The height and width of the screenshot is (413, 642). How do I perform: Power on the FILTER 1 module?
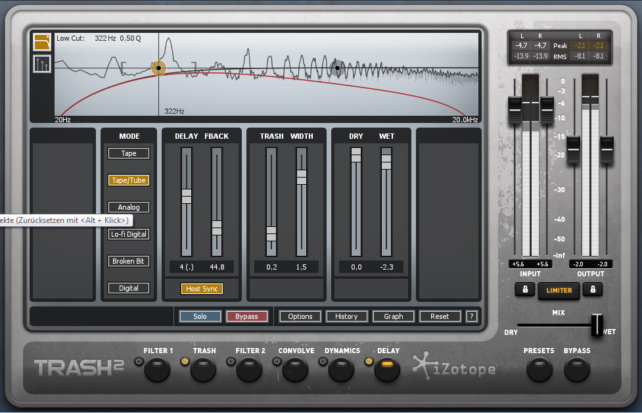coord(139,360)
